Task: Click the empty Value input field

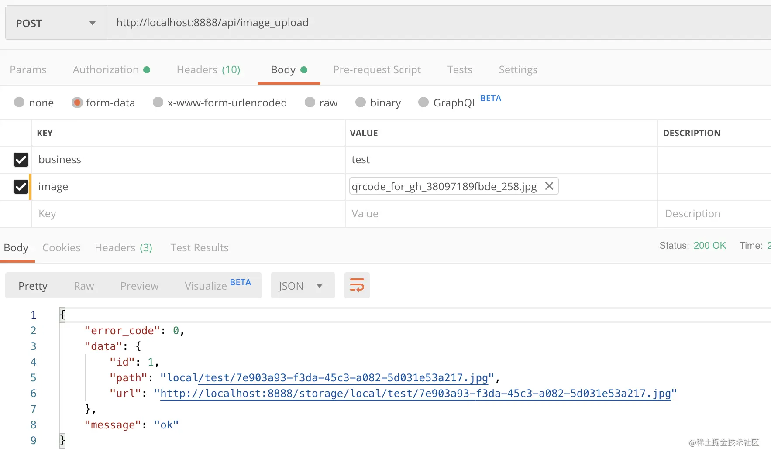Action: tap(501, 214)
